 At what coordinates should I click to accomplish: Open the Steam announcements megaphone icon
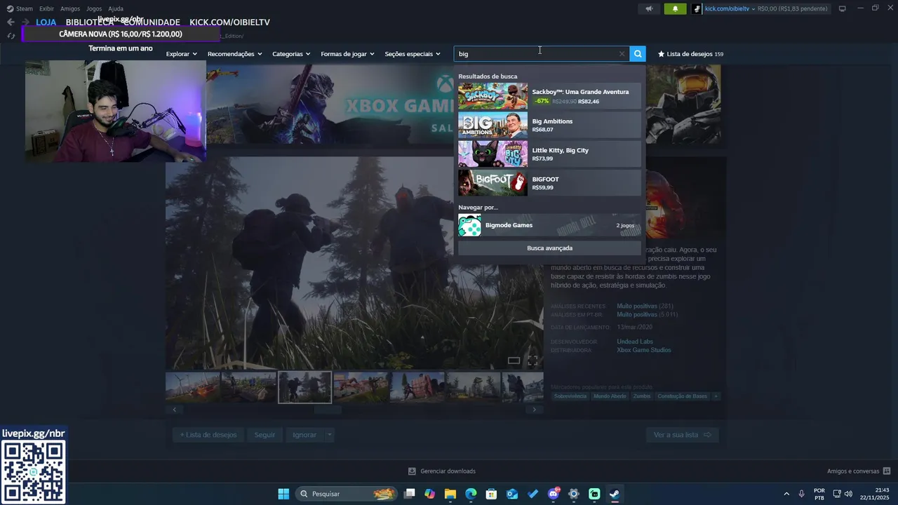point(649,8)
